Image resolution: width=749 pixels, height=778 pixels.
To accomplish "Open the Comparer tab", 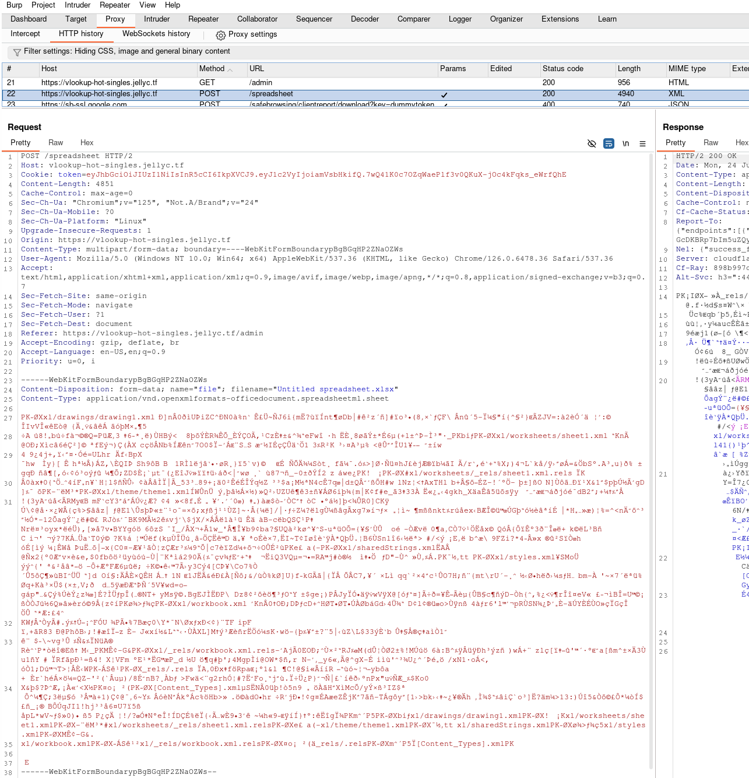I will [414, 19].
